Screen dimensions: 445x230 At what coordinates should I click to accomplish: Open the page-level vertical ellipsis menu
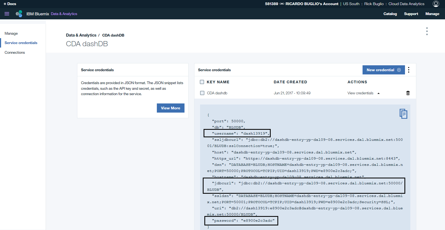pos(427,31)
